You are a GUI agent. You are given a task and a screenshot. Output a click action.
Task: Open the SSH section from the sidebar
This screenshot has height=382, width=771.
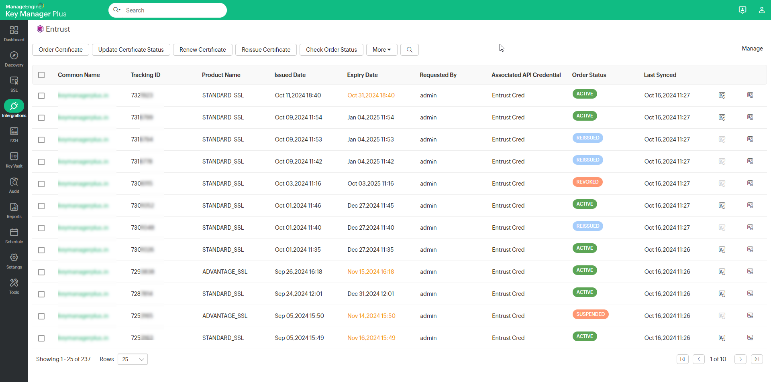pyautogui.click(x=14, y=133)
